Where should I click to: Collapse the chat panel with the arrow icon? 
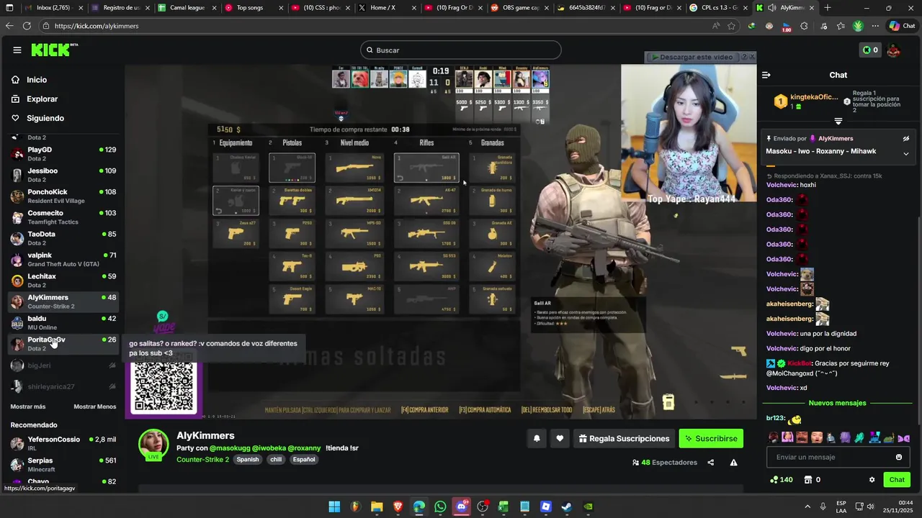click(x=766, y=75)
